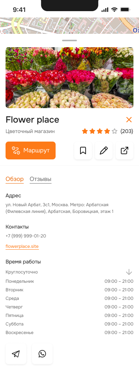Open WhatsApp contact button

tap(42, 354)
